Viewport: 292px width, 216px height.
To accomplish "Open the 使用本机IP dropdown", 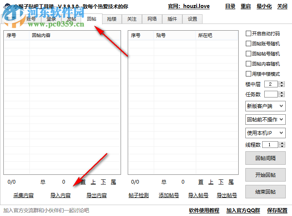I will coord(266,133).
